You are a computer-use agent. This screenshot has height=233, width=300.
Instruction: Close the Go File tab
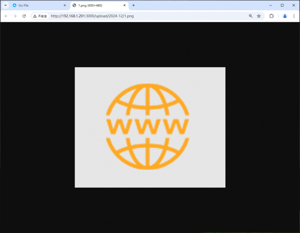tap(65, 5)
